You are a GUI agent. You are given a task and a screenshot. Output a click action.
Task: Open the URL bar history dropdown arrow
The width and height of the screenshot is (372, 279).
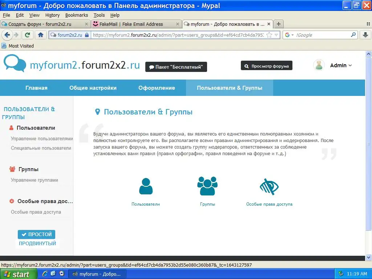click(x=276, y=35)
